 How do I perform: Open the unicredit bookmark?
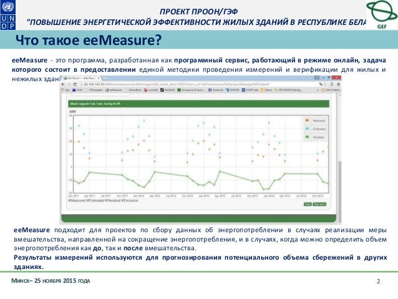(151, 90)
